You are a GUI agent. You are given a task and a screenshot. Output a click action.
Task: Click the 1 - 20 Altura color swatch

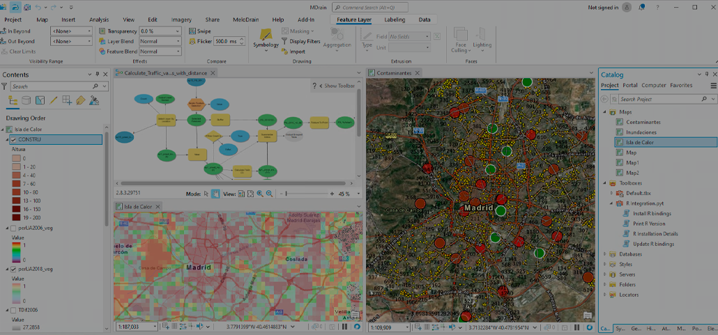coord(15,167)
